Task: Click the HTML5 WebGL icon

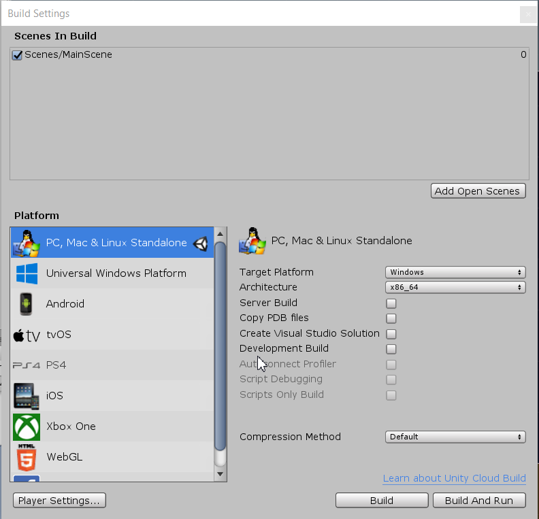Action: tap(27, 458)
